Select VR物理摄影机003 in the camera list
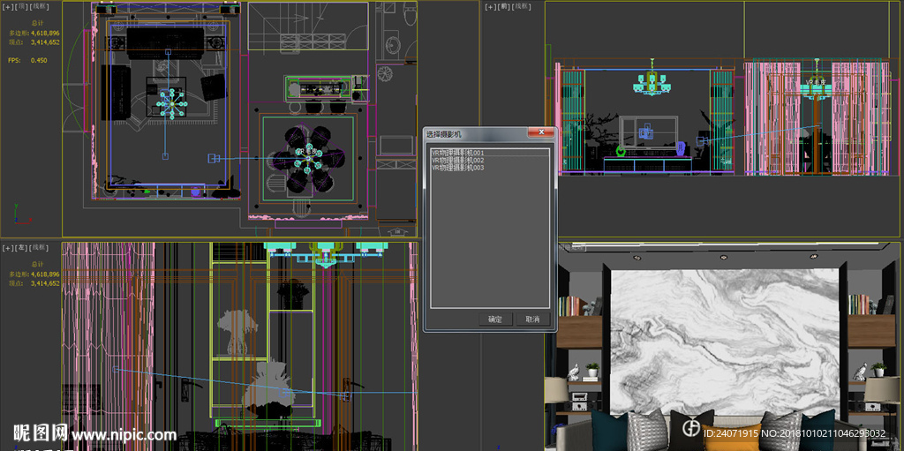Screen dimensions: 904x451 (490, 168)
